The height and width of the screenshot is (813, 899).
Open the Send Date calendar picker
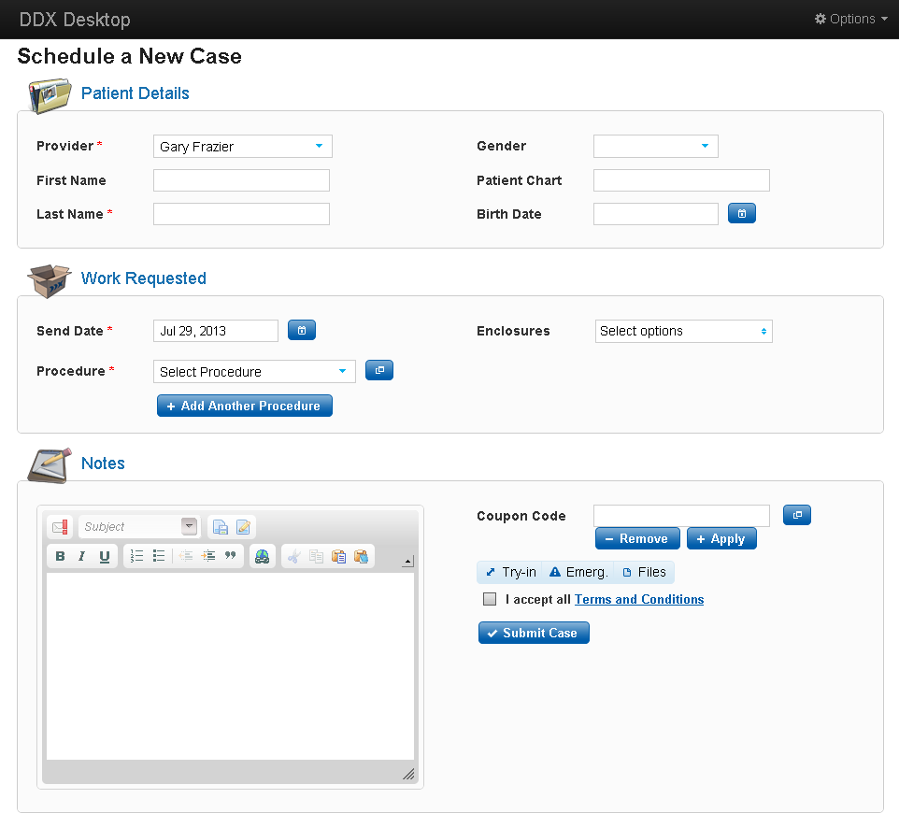pyautogui.click(x=301, y=330)
